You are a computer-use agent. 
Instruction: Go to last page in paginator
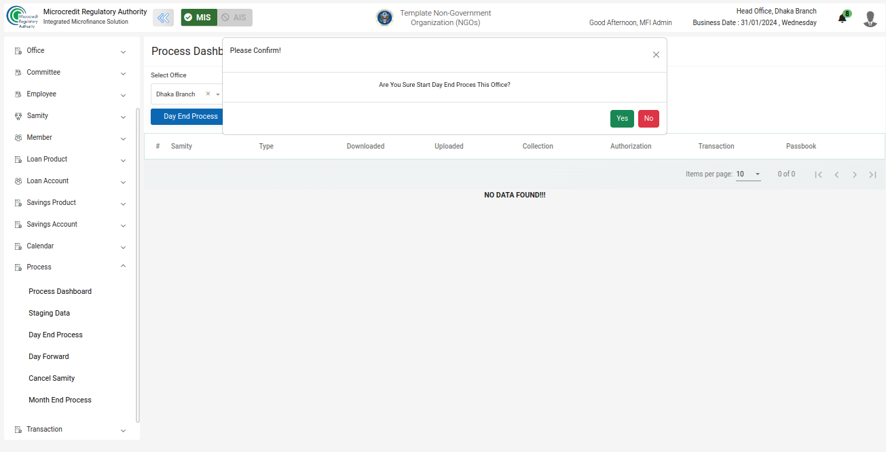pos(873,174)
